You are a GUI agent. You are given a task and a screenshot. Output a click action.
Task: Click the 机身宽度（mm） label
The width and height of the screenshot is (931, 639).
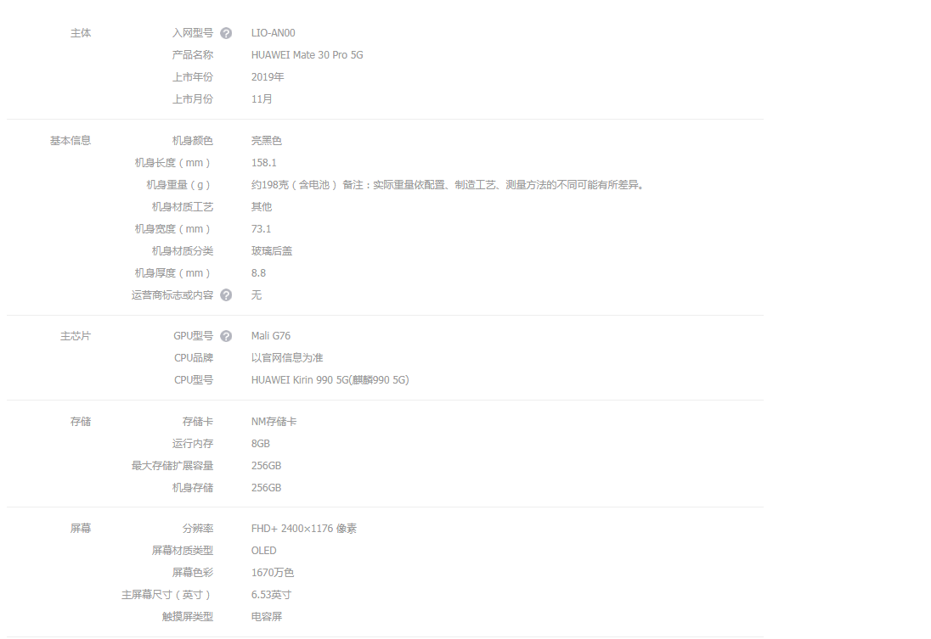point(173,229)
